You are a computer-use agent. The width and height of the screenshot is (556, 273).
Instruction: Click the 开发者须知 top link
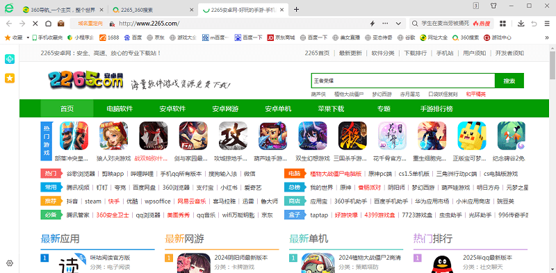(509, 53)
